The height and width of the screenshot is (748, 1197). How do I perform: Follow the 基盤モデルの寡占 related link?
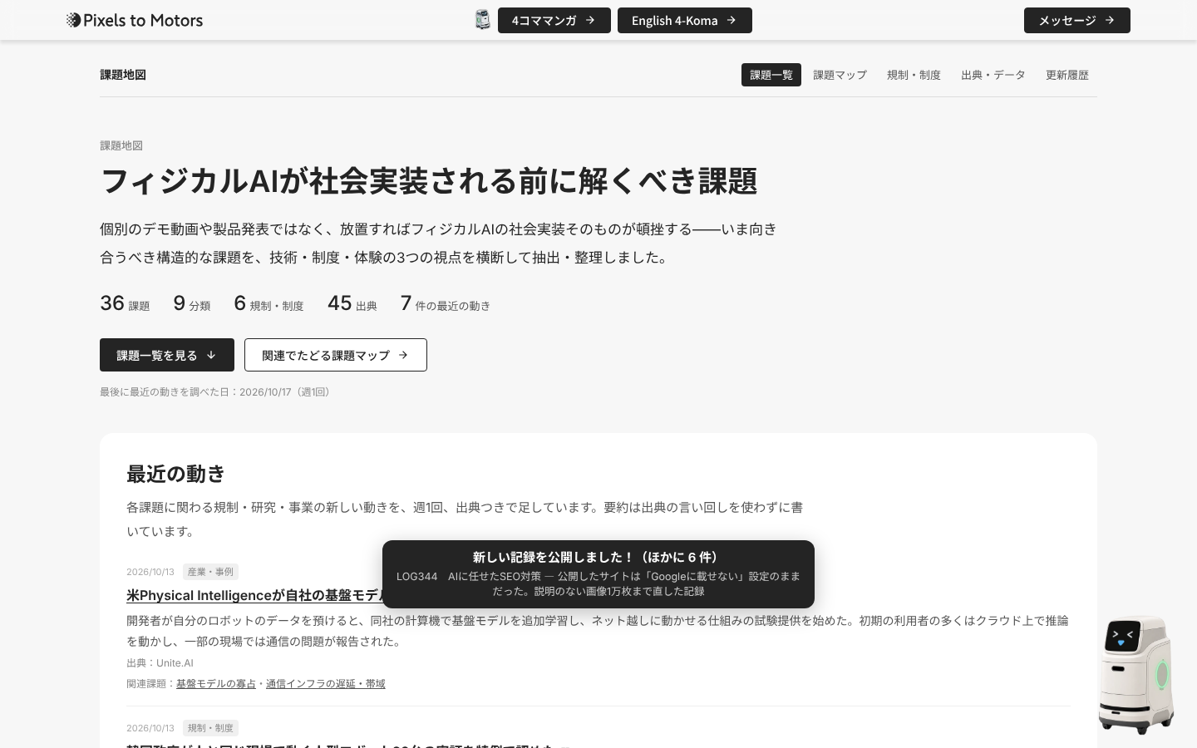(216, 684)
